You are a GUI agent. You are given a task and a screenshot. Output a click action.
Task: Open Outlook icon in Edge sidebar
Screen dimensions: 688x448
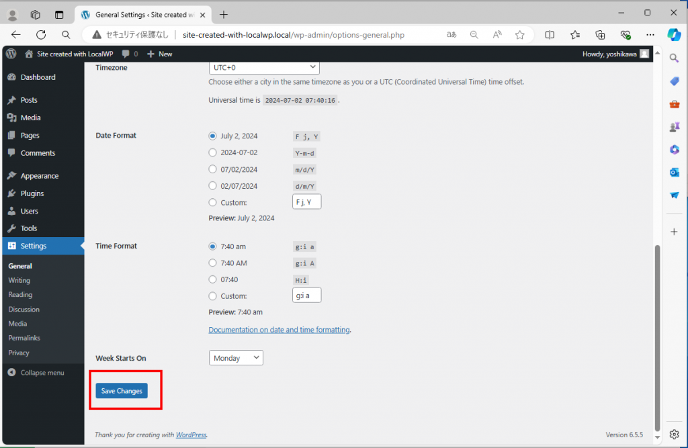[x=674, y=172]
